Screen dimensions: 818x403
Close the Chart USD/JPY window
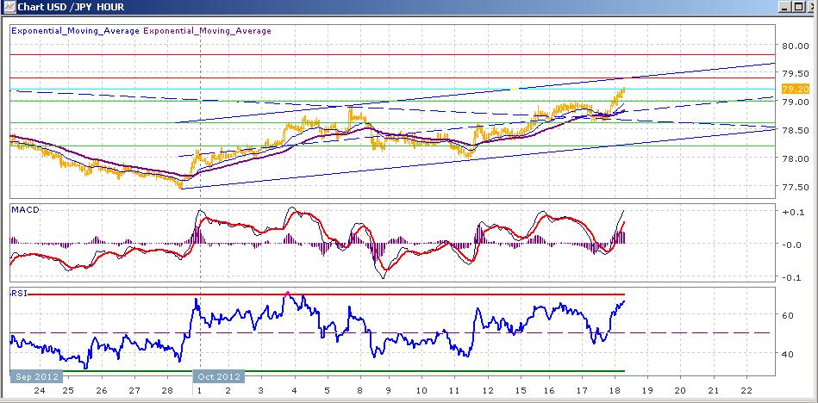[811, 7]
